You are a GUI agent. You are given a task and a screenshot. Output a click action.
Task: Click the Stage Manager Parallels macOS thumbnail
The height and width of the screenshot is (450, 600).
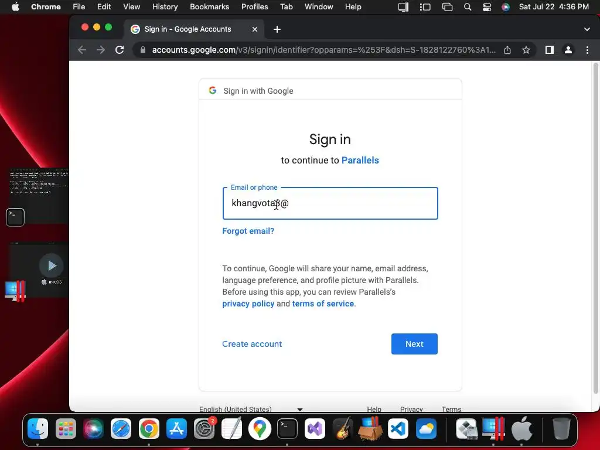pyautogui.click(x=39, y=270)
